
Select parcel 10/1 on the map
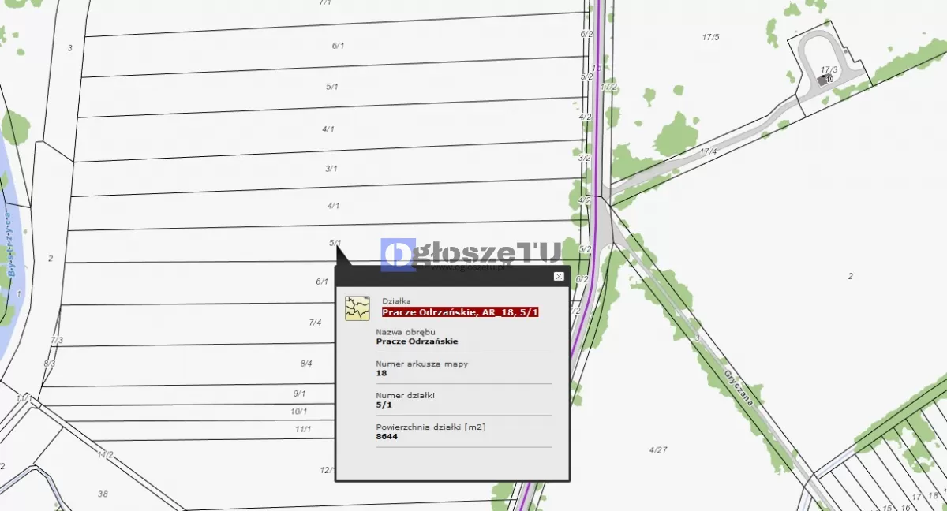(298, 412)
